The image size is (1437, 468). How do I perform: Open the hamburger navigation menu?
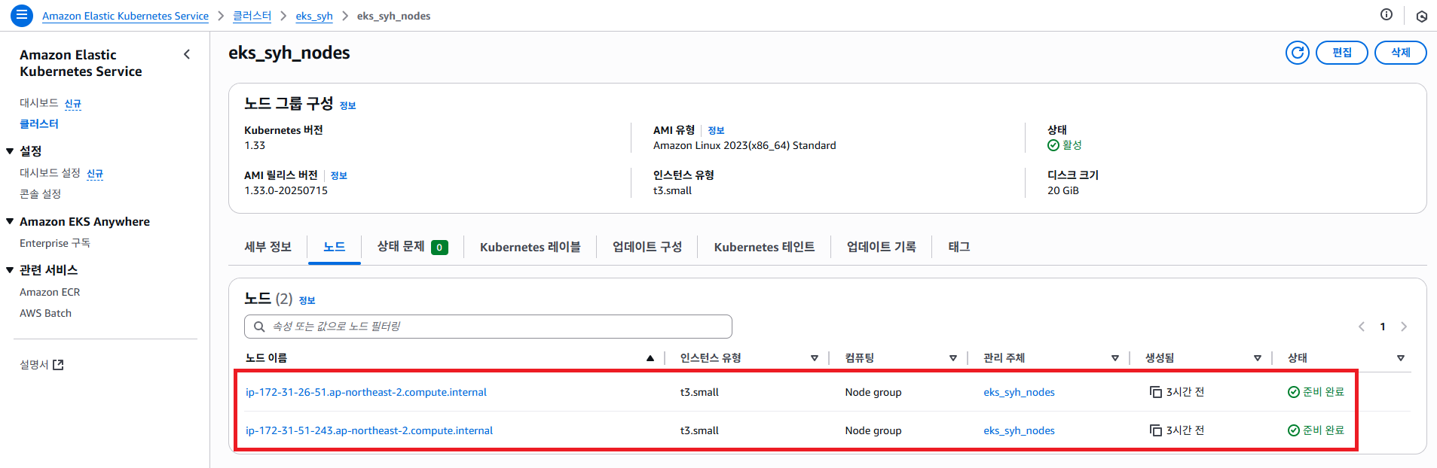click(x=21, y=14)
